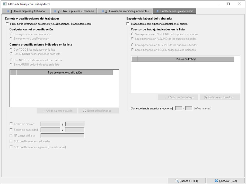Click the months field for experiencia superior a

[x=189, y=108]
